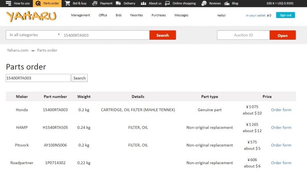This screenshot has height=176, width=307.
Task: Open the Blog menu item
Action: pos(235,3)
